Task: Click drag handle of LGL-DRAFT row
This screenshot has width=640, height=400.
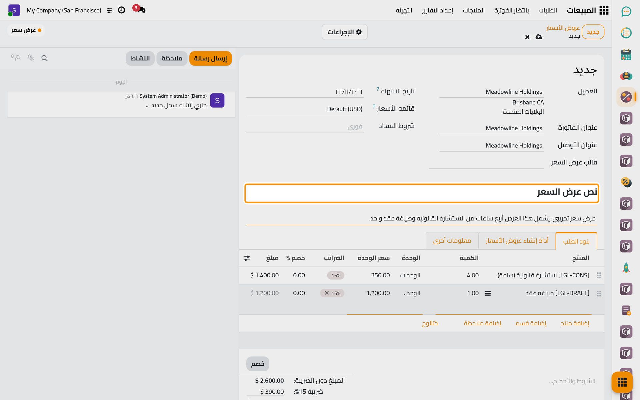Action: [x=599, y=293]
